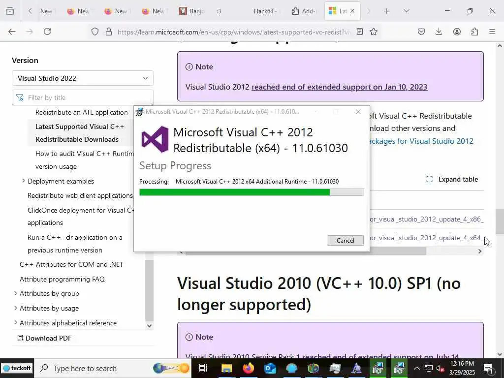Open the Firefox hamburger menu

click(492, 31)
